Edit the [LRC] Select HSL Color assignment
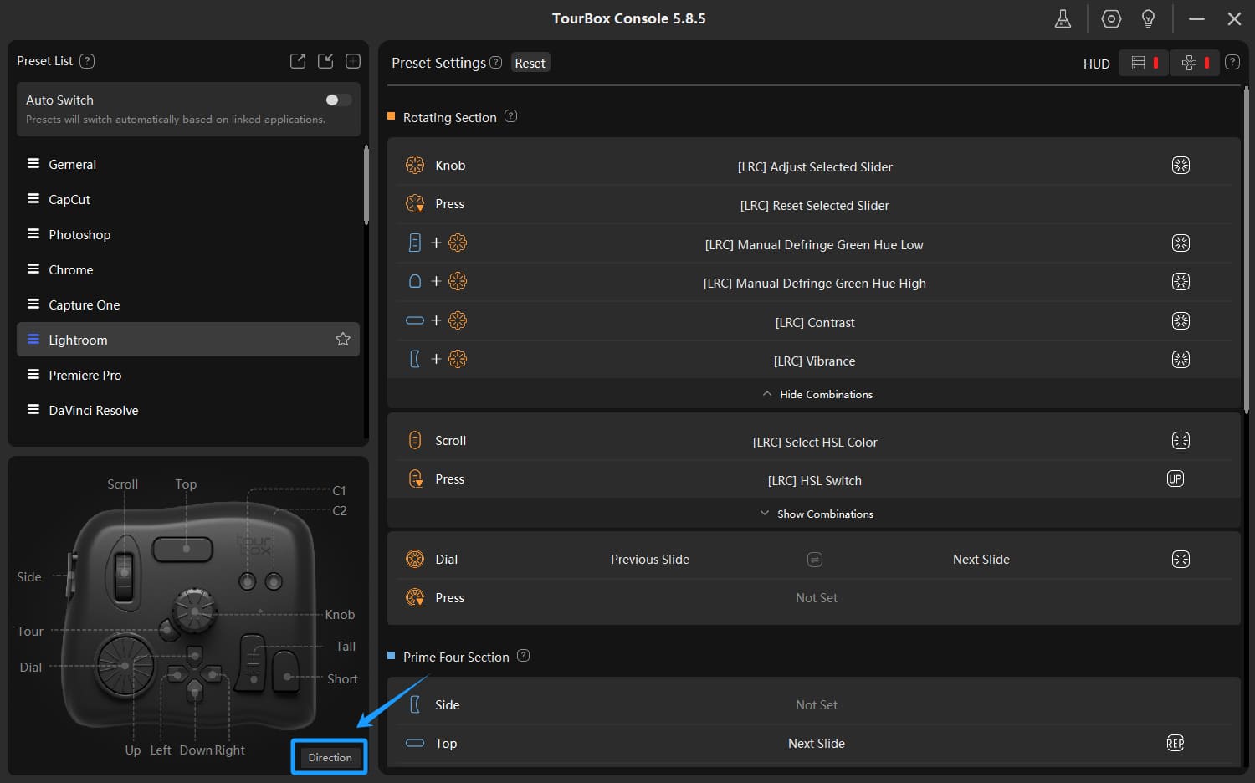The image size is (1255, 783). click(x=815, y=442)
